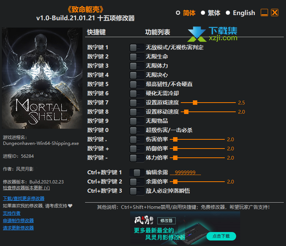Click process name Dungeonhaven-Win64-Shipping.exe
This screenshot has width=286, height=246.
pyautogui.click(x=41, y=143)
